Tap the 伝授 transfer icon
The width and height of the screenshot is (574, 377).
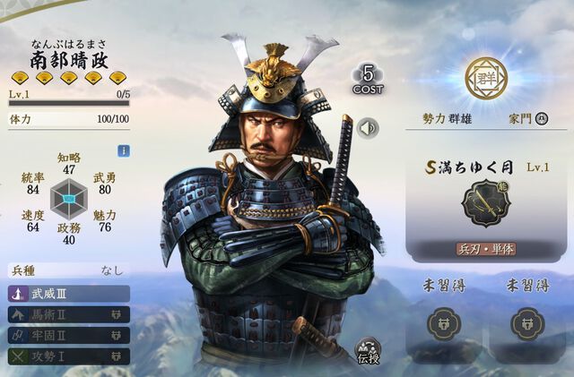pyautogui.click(x=369, y=351)
